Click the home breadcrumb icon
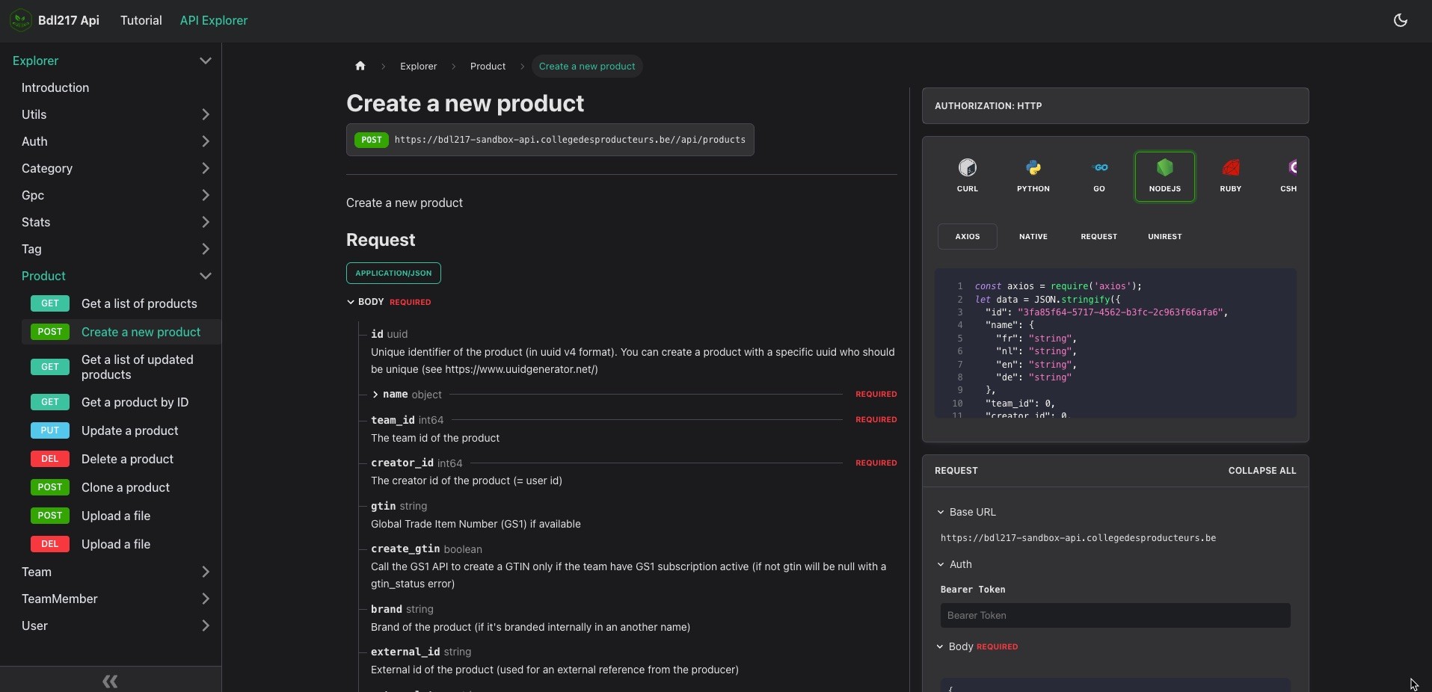 pos(360,66)
